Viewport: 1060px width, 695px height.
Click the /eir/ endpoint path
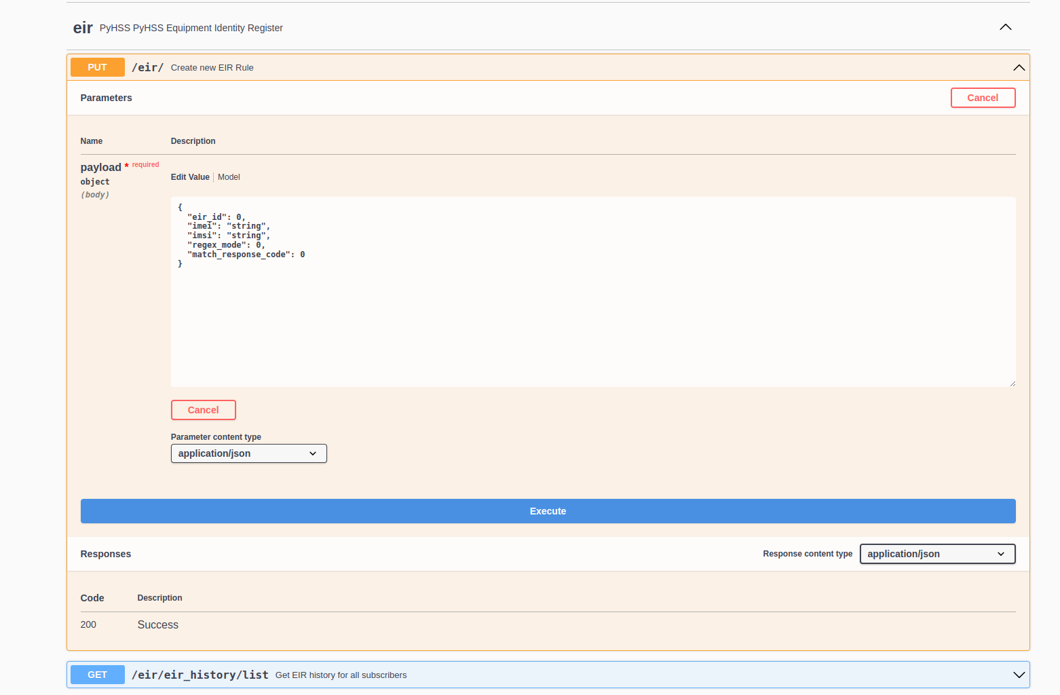[147, 67]
